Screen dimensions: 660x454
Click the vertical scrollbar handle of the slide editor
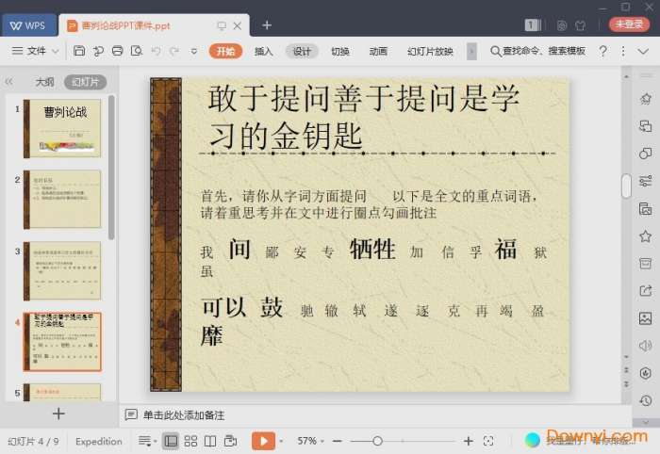pyautogui.click(x=626, y=186)
